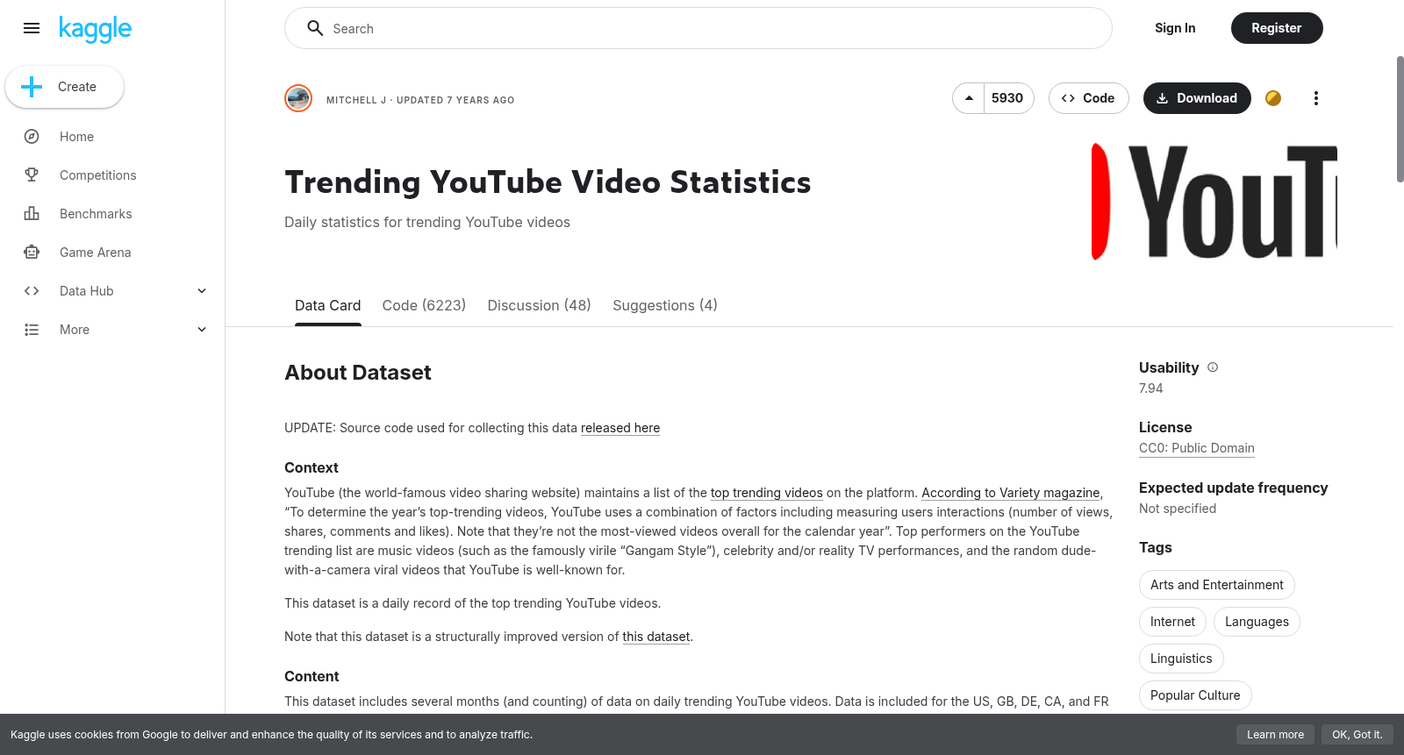This screenshot has width=1404, height=755.
Task: Open the three-dot more options menu
Action: pyautogui.click(x=1315, y=98)
